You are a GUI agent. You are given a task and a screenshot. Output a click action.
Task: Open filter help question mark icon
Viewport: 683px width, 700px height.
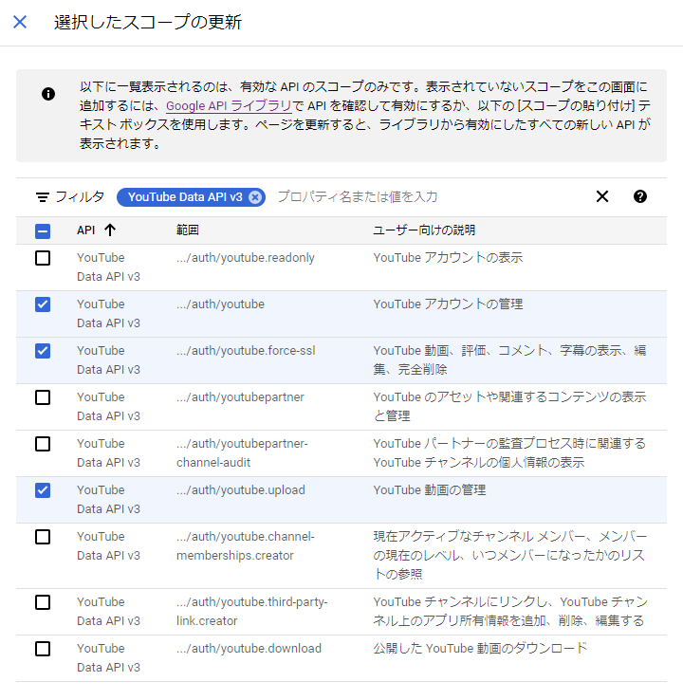[x=640, y=196]
